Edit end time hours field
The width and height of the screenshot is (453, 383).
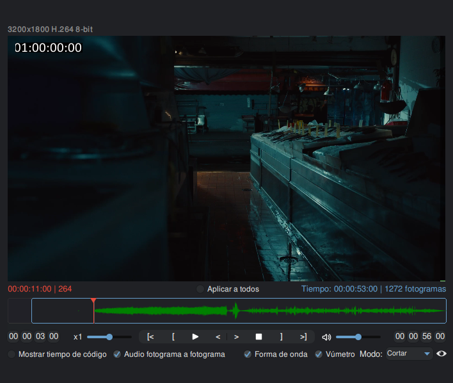click(x=400, y=336)
